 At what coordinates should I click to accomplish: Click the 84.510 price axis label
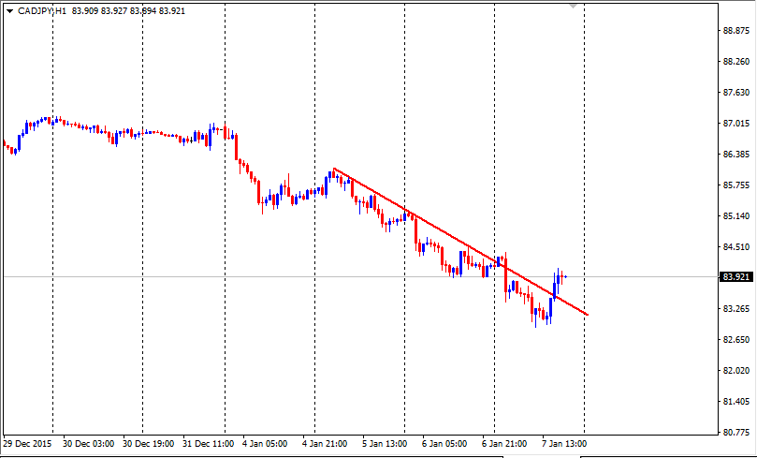736,247
